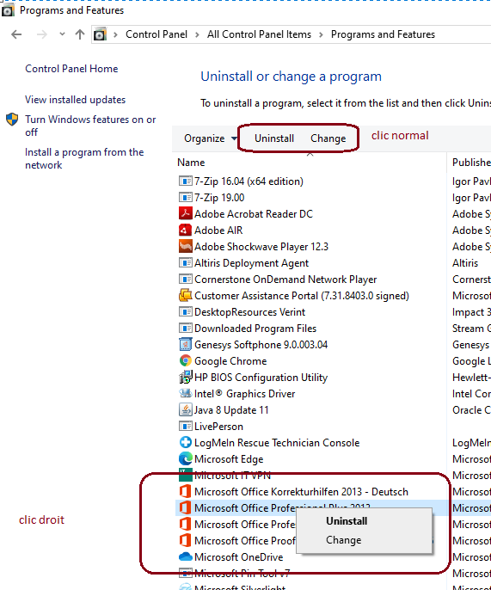Expand chevron before Control Panel in address bar
This screenshot has width=491, height=590.
[x=115, y=34]
